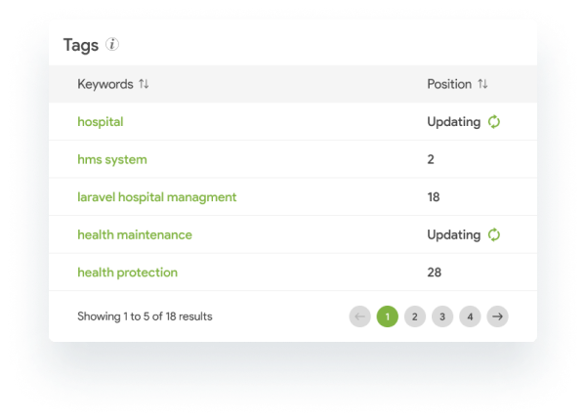Click the refresh icon in hospital row

point(494,122)
